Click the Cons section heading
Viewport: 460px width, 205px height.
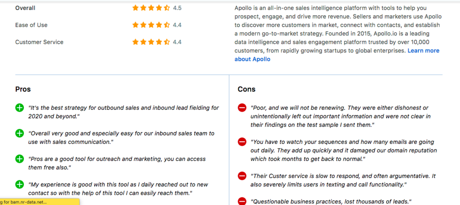coord(247,89)
